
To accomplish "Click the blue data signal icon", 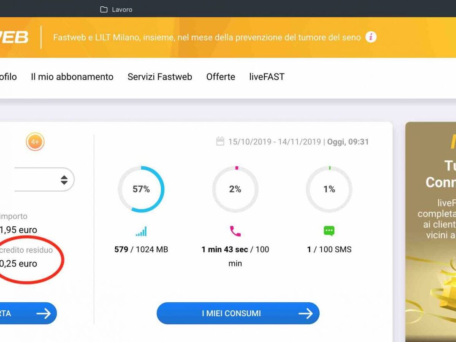I will tap(141, 231).
